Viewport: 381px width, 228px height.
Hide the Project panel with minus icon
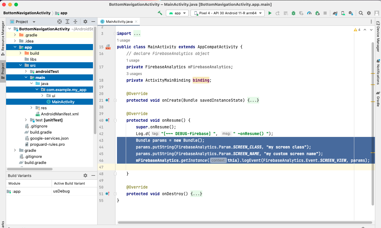[93, 22]
